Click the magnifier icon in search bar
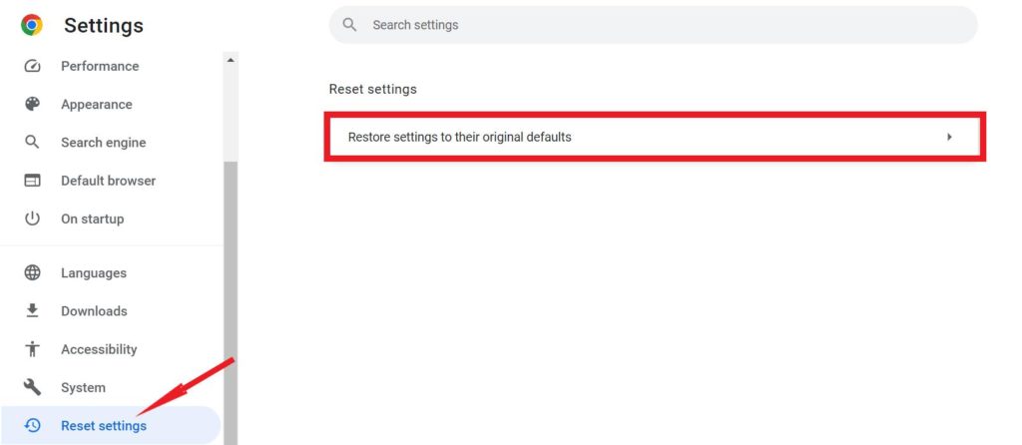Viewport: 1022px width, 445px height. (349, 25)
